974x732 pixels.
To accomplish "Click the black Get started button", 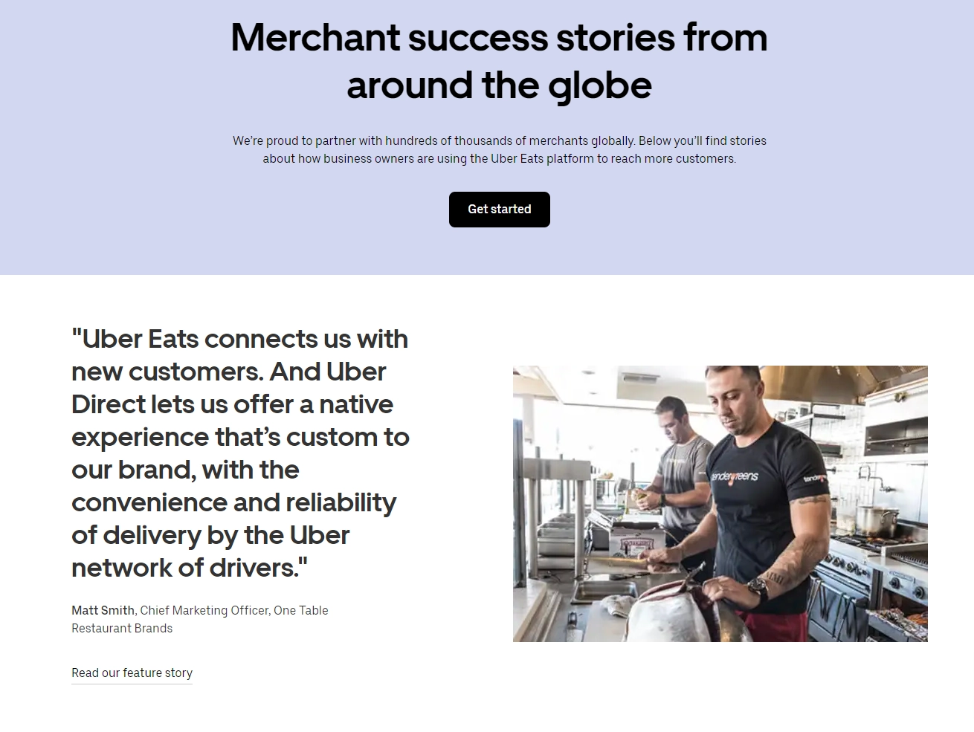I will pos(499,210).
